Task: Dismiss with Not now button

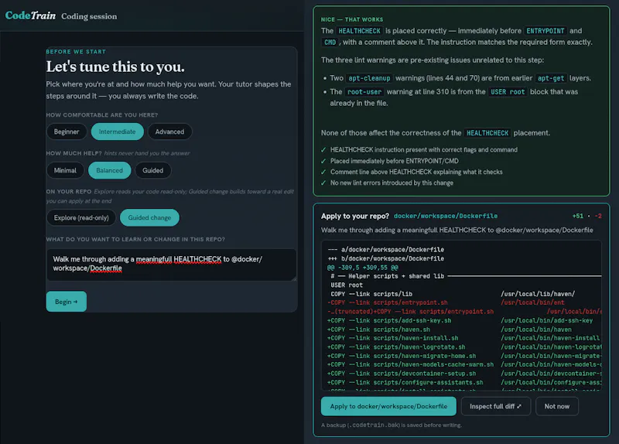Action: point(556,406)
